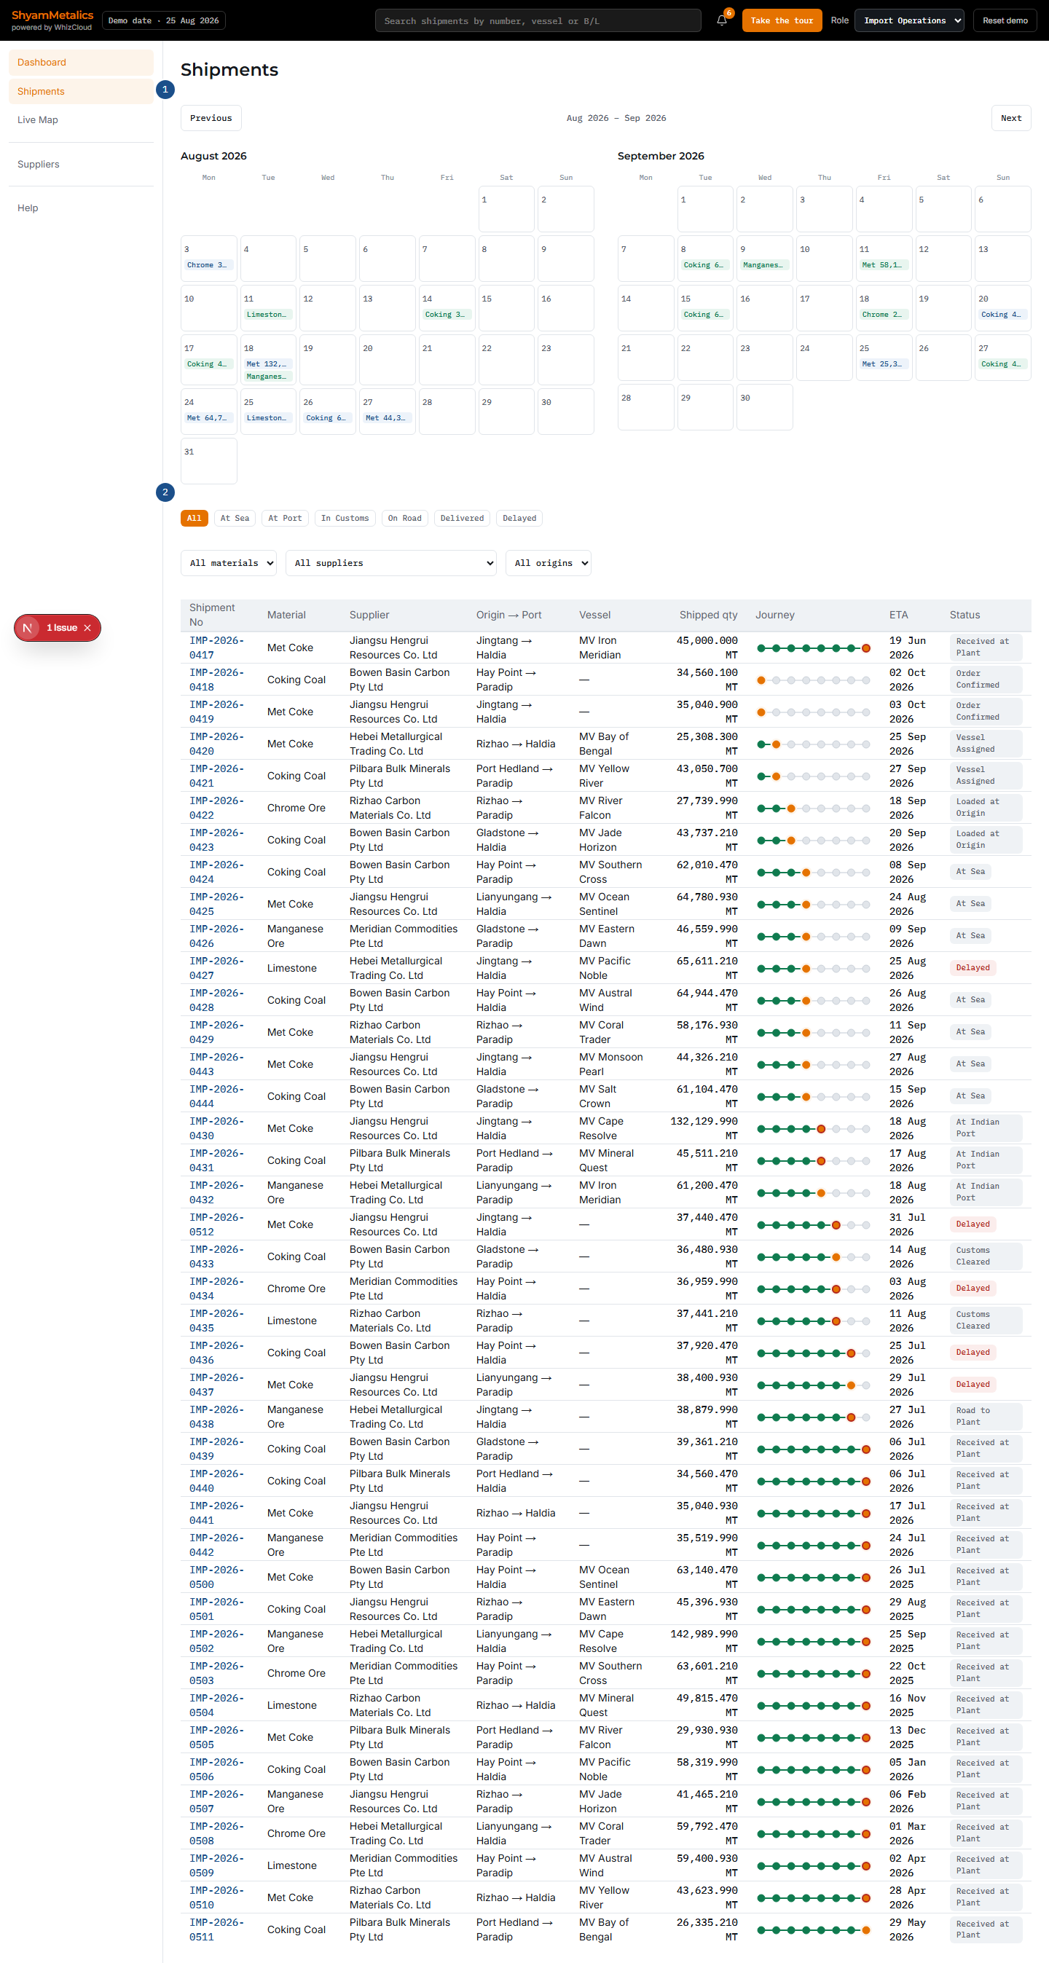Open Met 25,3 event on September 25
The image size is (1049, 1963).
(884, 364)
